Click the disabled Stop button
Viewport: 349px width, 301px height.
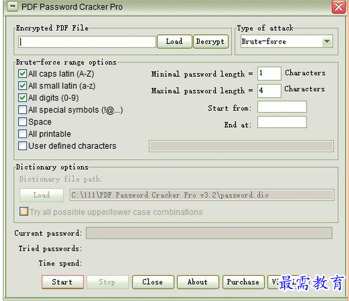[108, 282]
